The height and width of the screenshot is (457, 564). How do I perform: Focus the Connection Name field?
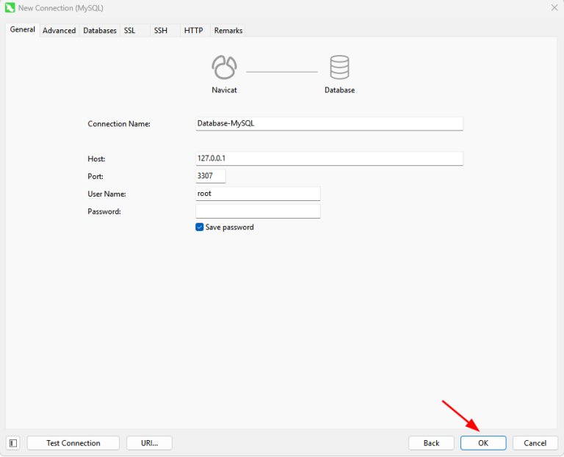tap(328, 124)
